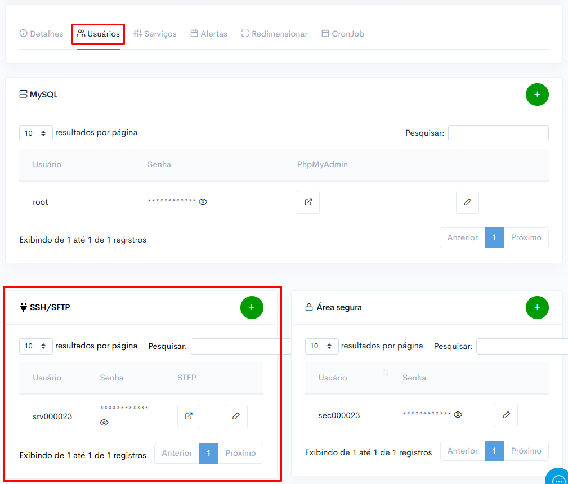
Task: Click Anterior in Área segura pagination
Action: point(462,451)
